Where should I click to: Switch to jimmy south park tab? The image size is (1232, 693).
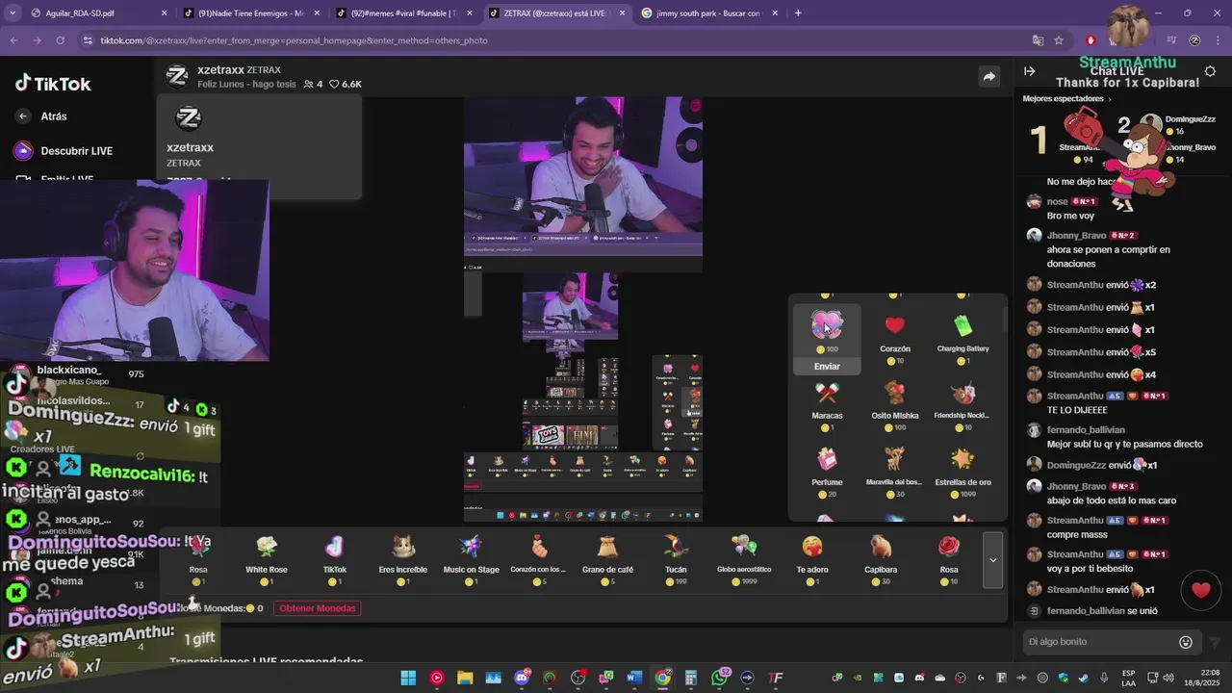pyautogui.click(x=709, y=13)
